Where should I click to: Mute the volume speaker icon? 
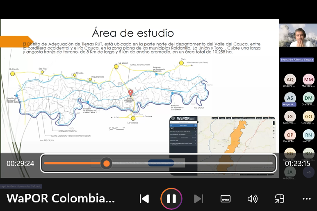coord(252,199)
